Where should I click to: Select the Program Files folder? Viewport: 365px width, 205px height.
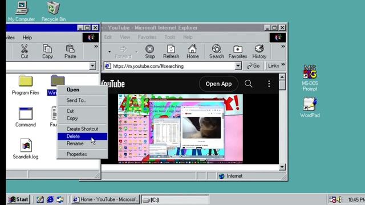pyautogui.click(x=25, y=85)
